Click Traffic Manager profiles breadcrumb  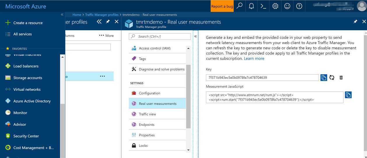102,15
